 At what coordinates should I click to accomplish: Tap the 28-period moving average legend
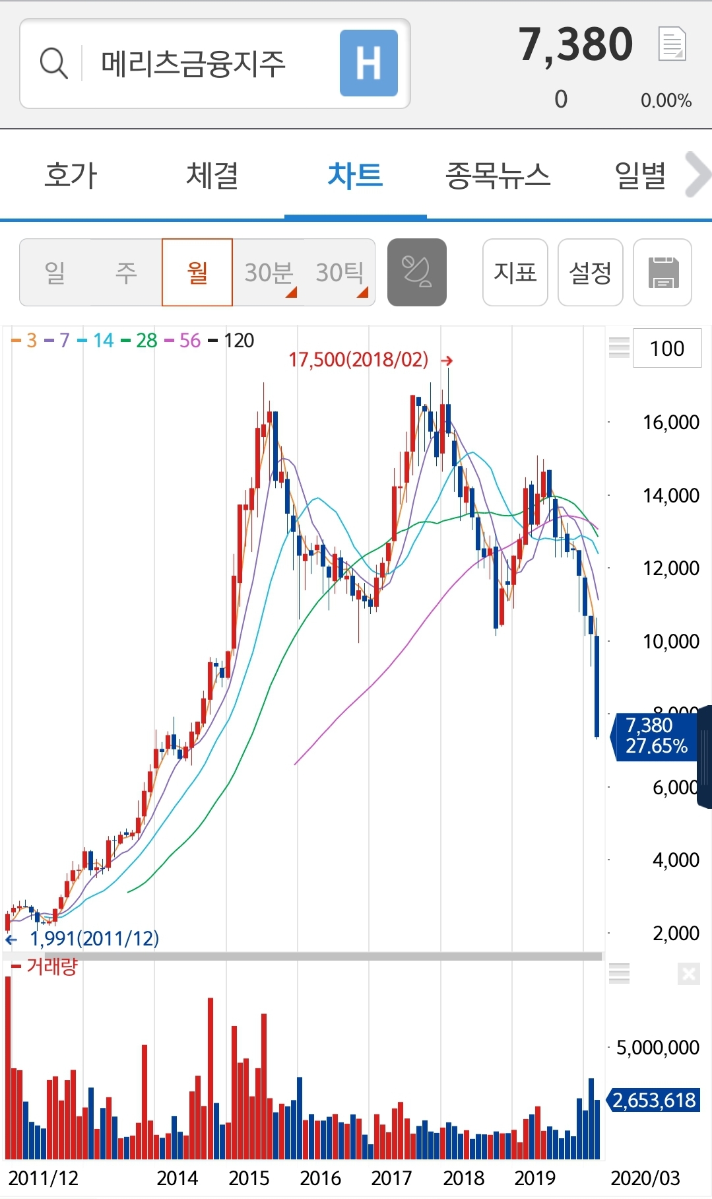coord(139,341)
